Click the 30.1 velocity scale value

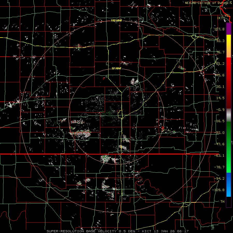coord(220,87)
